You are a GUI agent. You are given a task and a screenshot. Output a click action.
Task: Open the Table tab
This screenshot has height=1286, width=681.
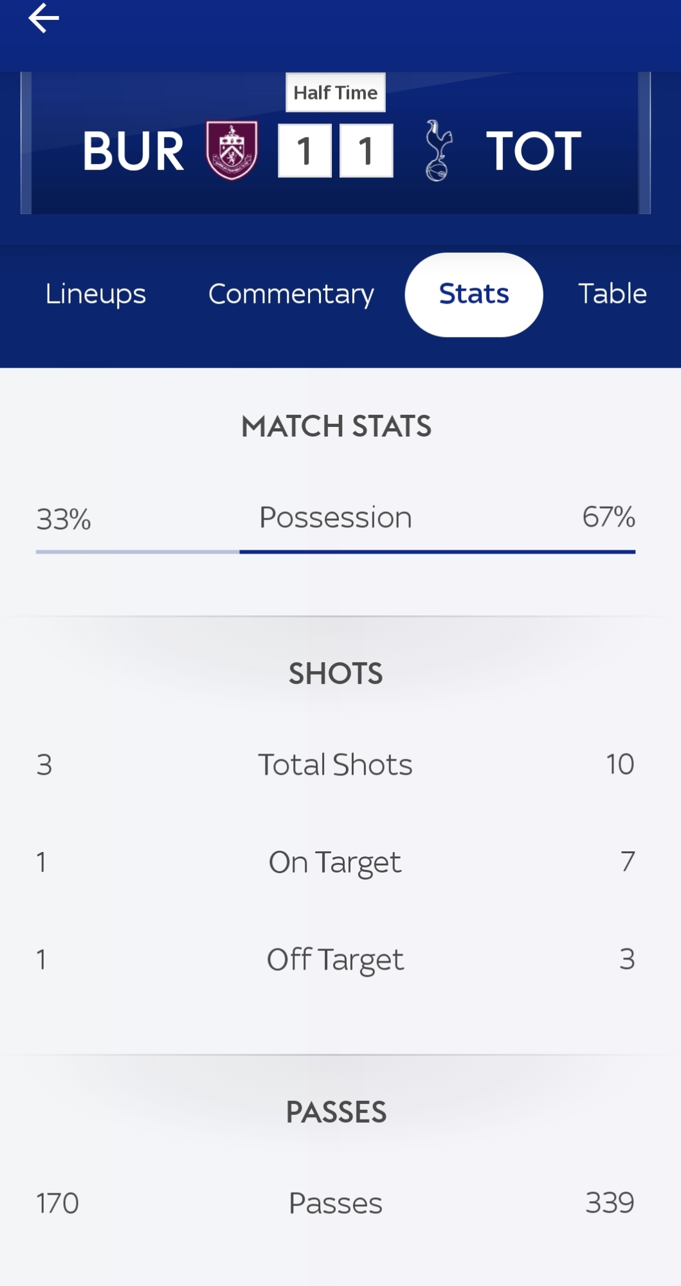(x=612, y=294)
